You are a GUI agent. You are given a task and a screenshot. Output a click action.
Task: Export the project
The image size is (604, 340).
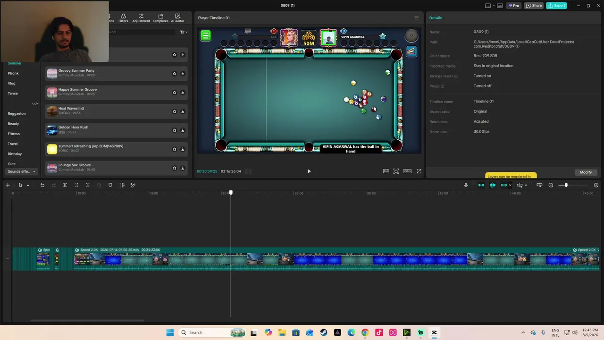pyautogui.click(x=556, y=6)
